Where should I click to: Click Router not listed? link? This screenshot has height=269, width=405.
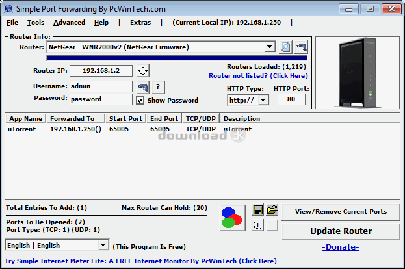coord(258,75)
